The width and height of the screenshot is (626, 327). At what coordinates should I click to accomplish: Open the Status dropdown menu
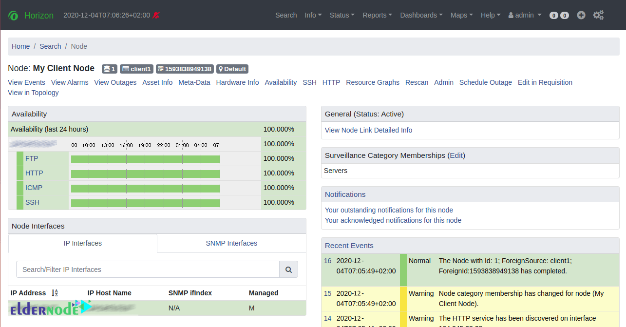pyautogui.click(x=341, y=15)
